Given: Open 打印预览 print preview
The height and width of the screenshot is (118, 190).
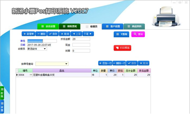Looking at the screenshot, I should (122, 48).
